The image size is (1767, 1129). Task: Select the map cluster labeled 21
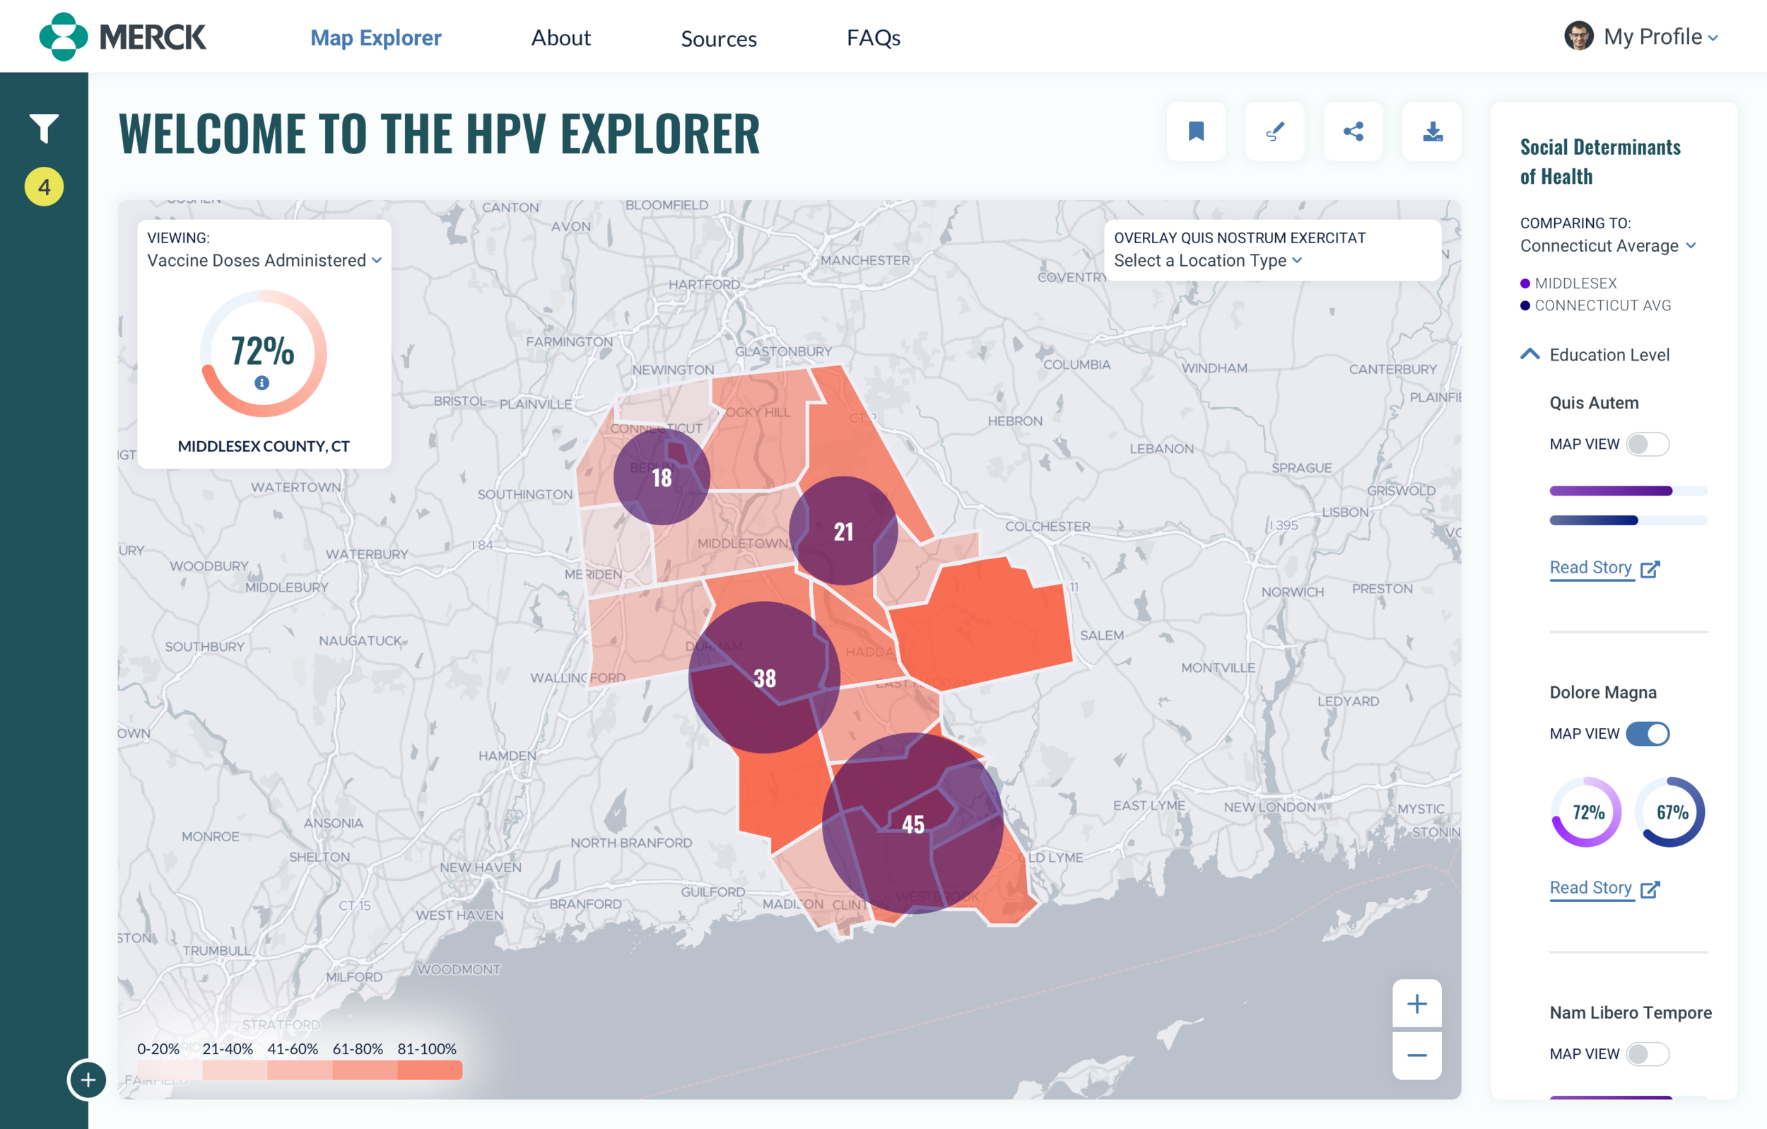843,531
